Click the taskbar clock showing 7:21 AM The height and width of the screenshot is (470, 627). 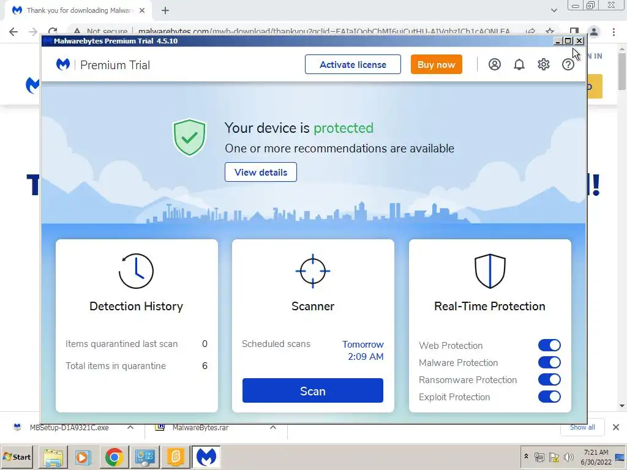596,457
